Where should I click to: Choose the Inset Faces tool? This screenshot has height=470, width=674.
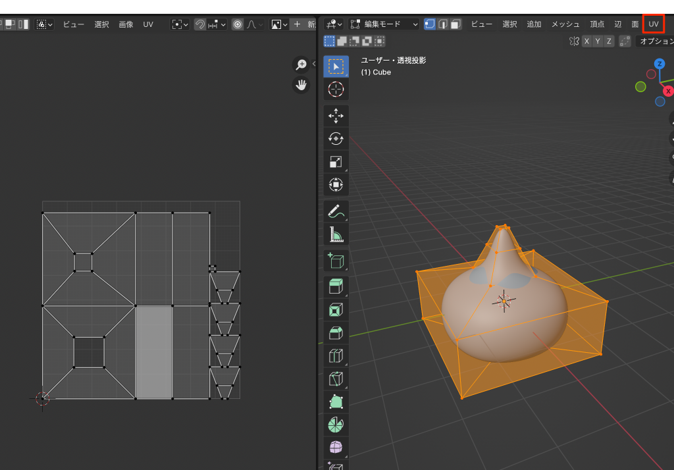coord(336,309)
